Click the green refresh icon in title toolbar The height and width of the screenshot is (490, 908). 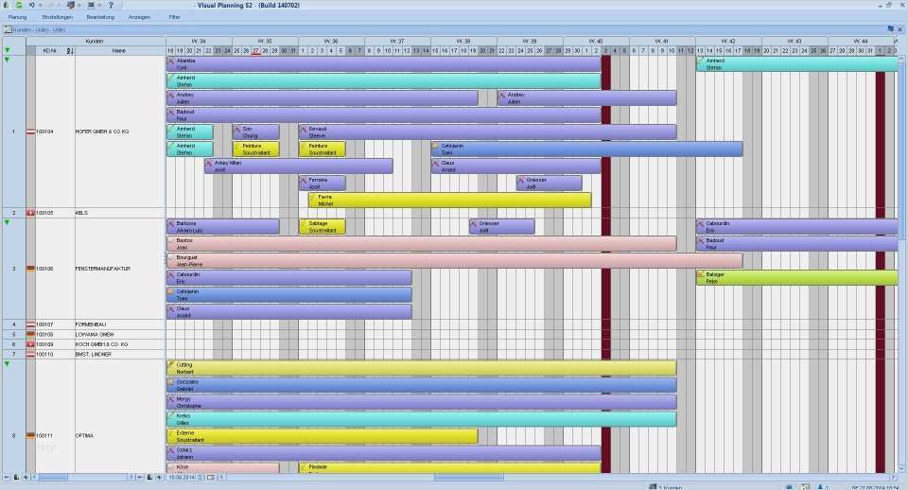[x=19, y=5]
